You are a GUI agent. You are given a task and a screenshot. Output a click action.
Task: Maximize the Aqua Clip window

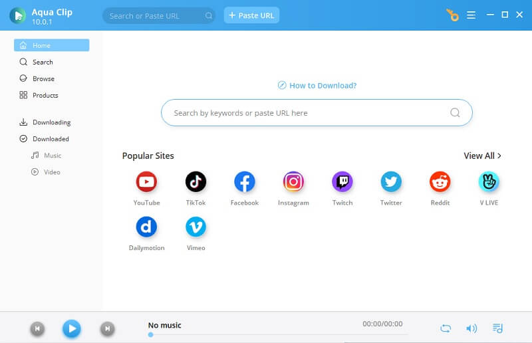[x=505, y=15]
